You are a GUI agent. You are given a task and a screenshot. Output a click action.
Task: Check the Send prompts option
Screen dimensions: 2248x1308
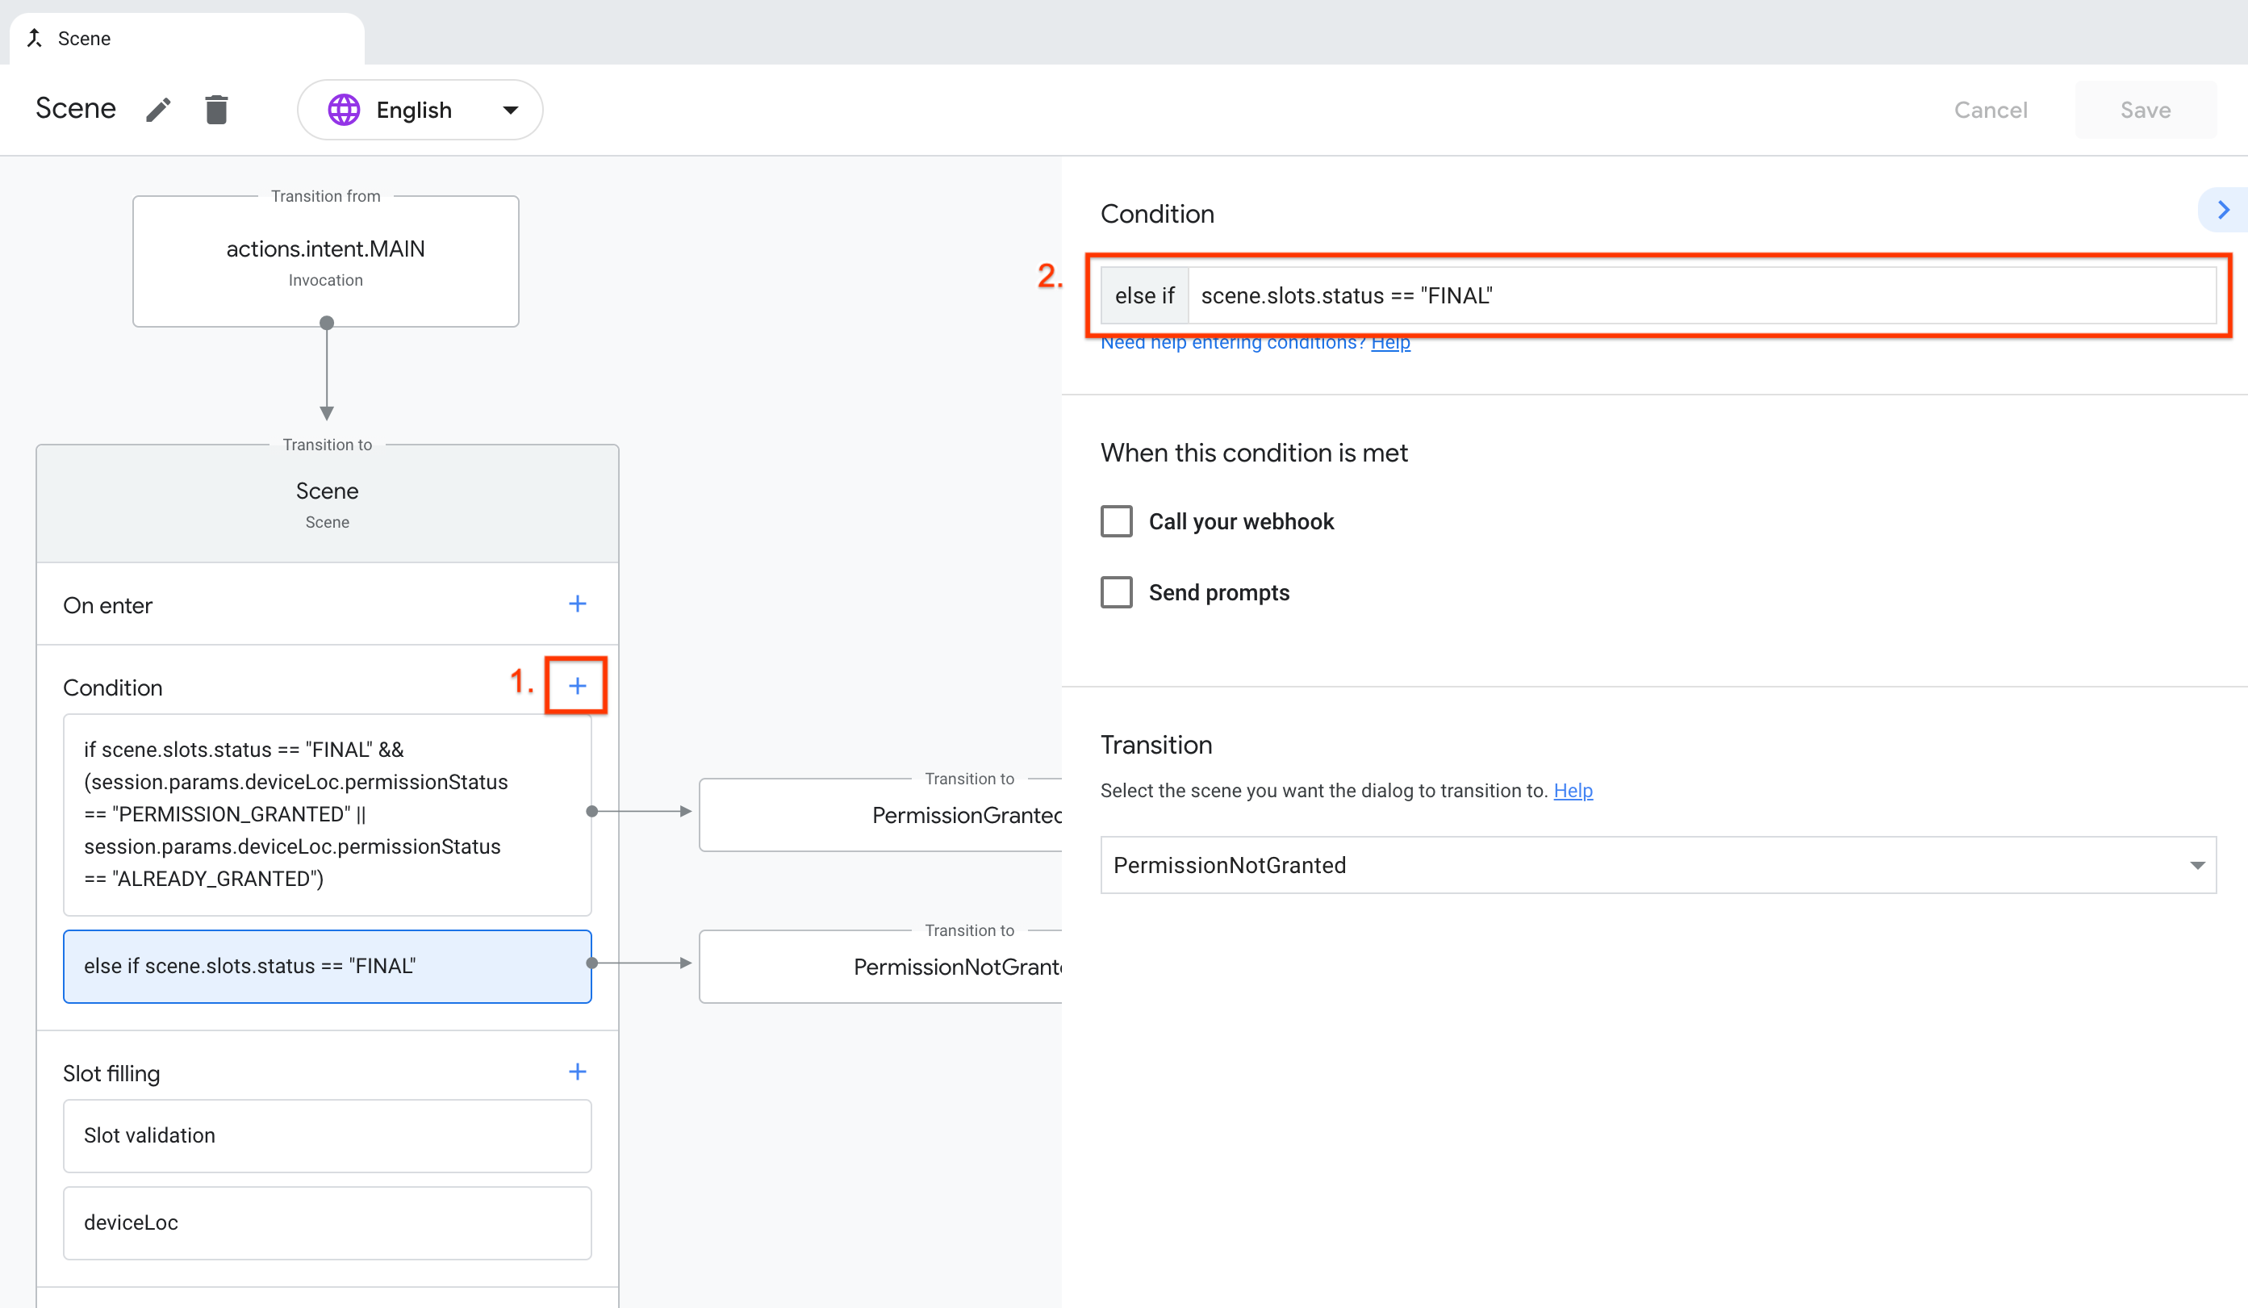(1116, 592)
